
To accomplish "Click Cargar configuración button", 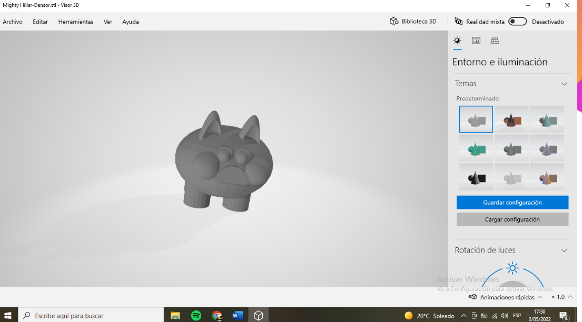I will coord(512,219).
